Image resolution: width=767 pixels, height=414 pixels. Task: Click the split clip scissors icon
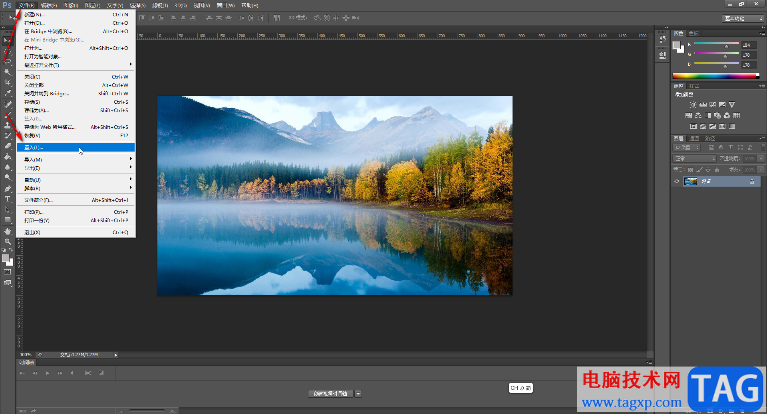tap(88, 373)
